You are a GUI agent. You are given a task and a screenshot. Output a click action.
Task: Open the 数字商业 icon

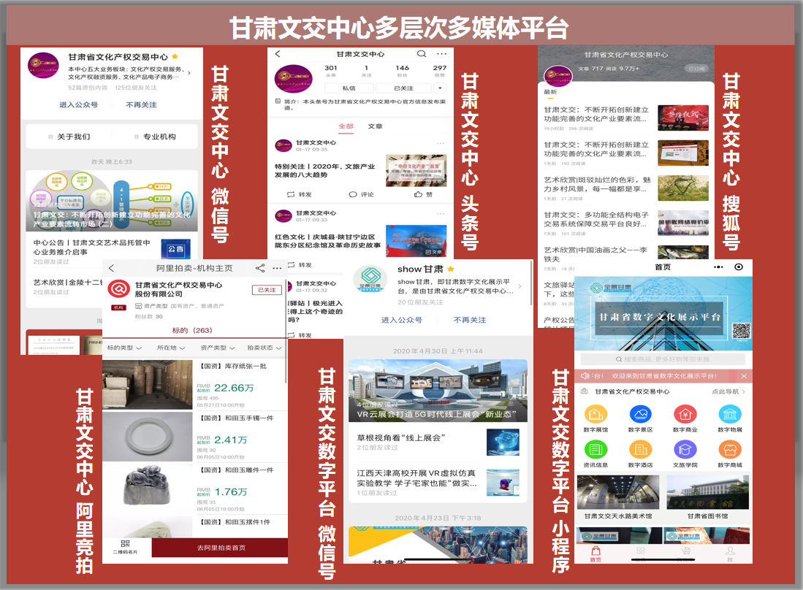(x=685, y=414)
